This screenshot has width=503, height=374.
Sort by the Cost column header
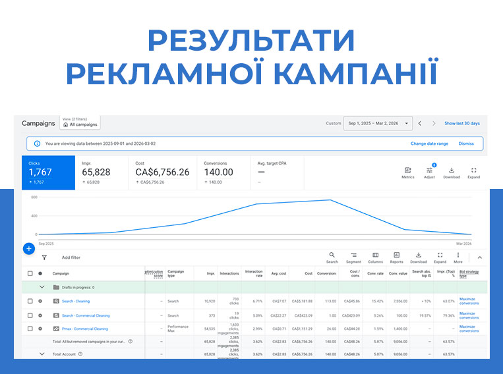pyautogui.click(x=309, y=273)
